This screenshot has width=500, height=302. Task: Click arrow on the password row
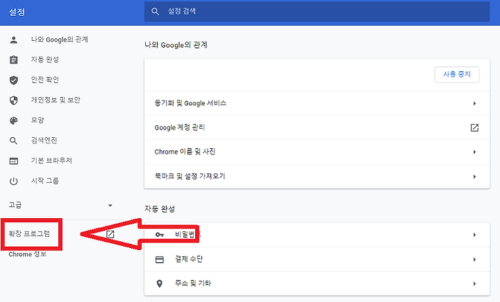point(474,235)
